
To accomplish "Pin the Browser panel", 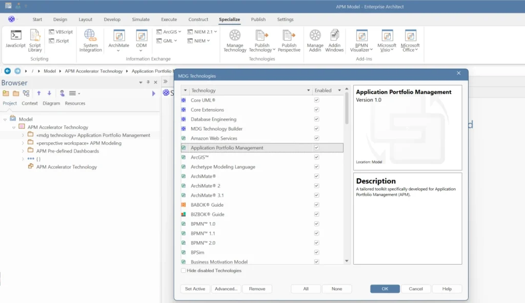I will [148, 82].
